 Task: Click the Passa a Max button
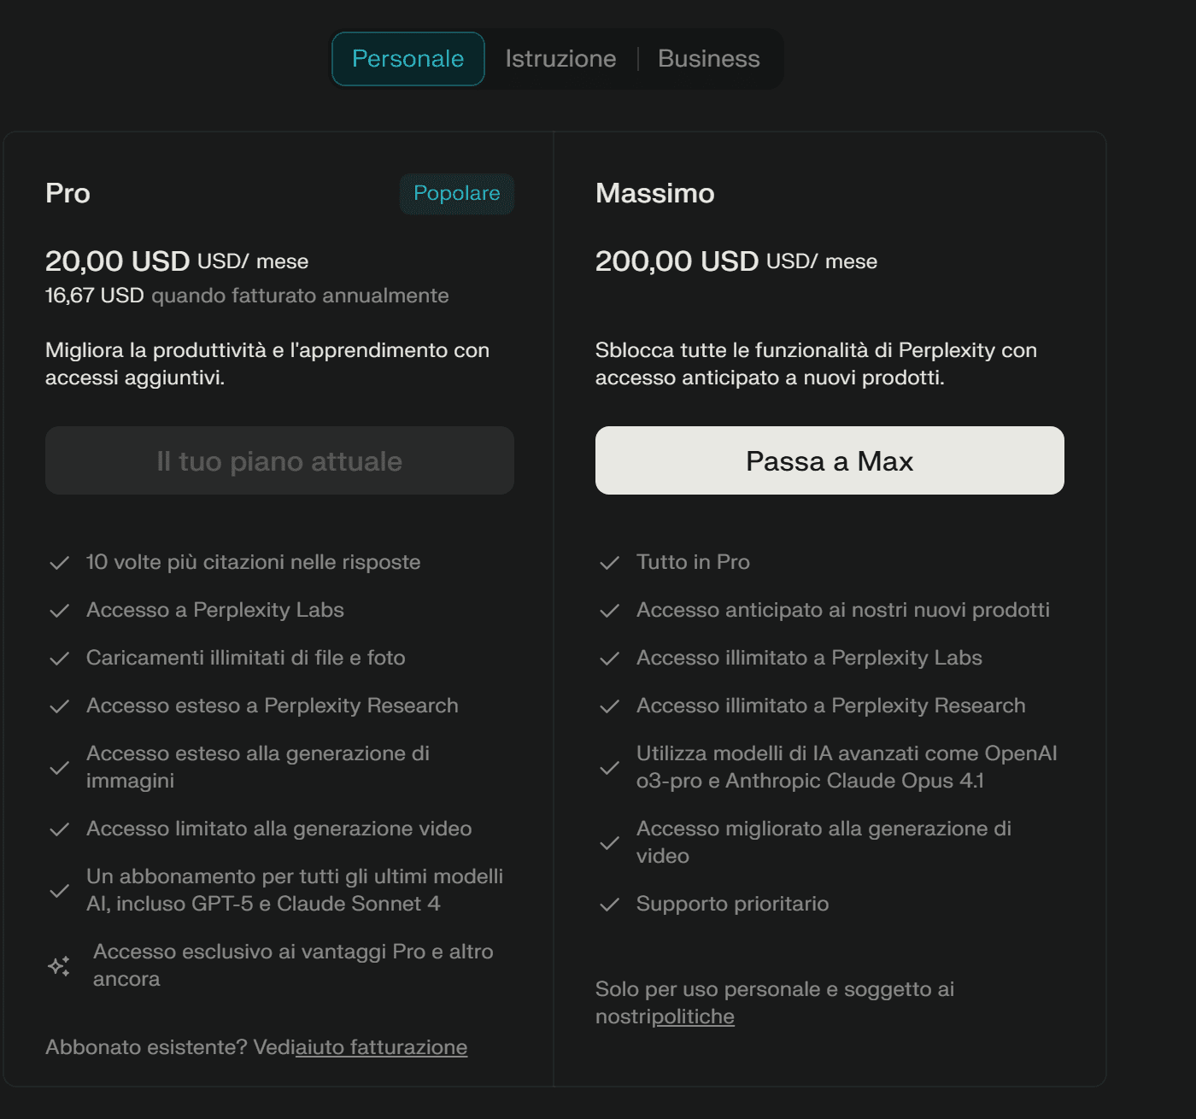(x=830, y=461)
